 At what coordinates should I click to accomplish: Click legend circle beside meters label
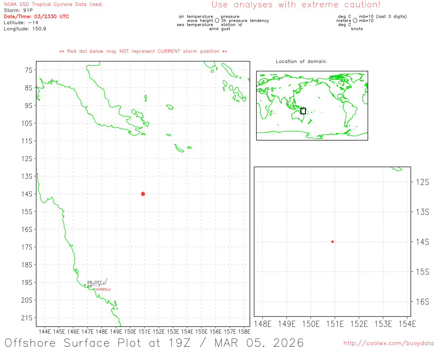tap(355, 21)
